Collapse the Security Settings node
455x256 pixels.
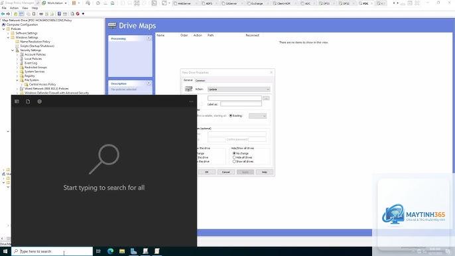click(13, 50)
